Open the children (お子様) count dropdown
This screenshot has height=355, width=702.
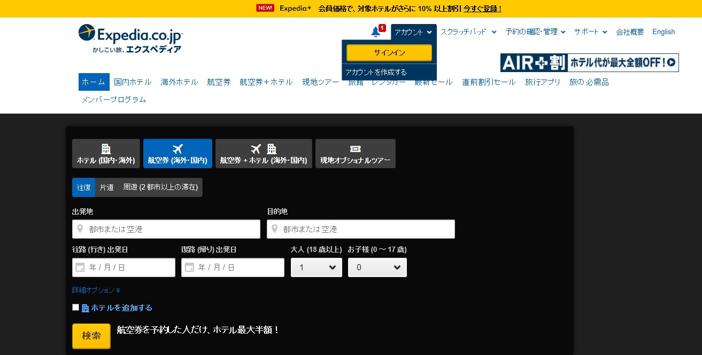[x=377, y=267]
